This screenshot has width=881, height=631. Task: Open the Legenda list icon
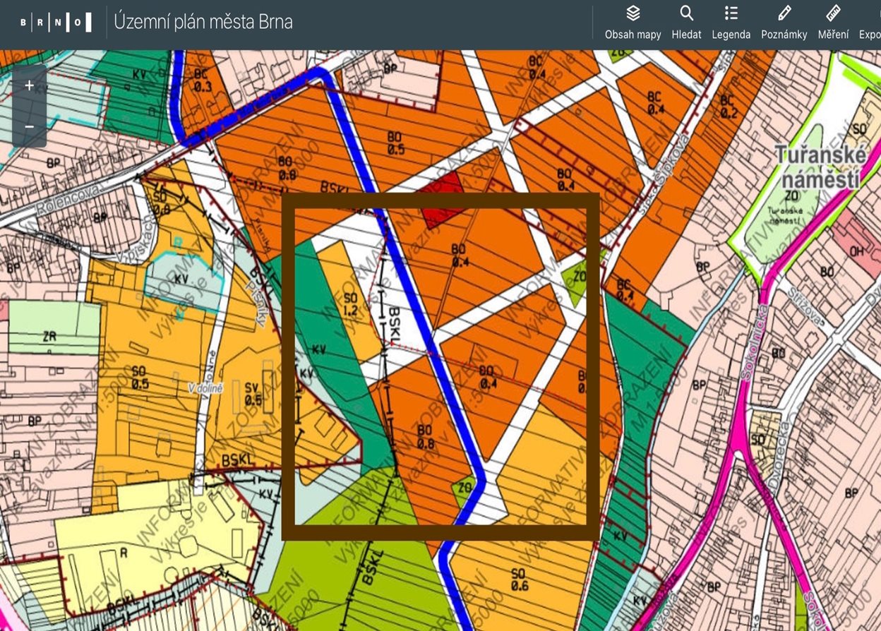(x=731, y=13)
